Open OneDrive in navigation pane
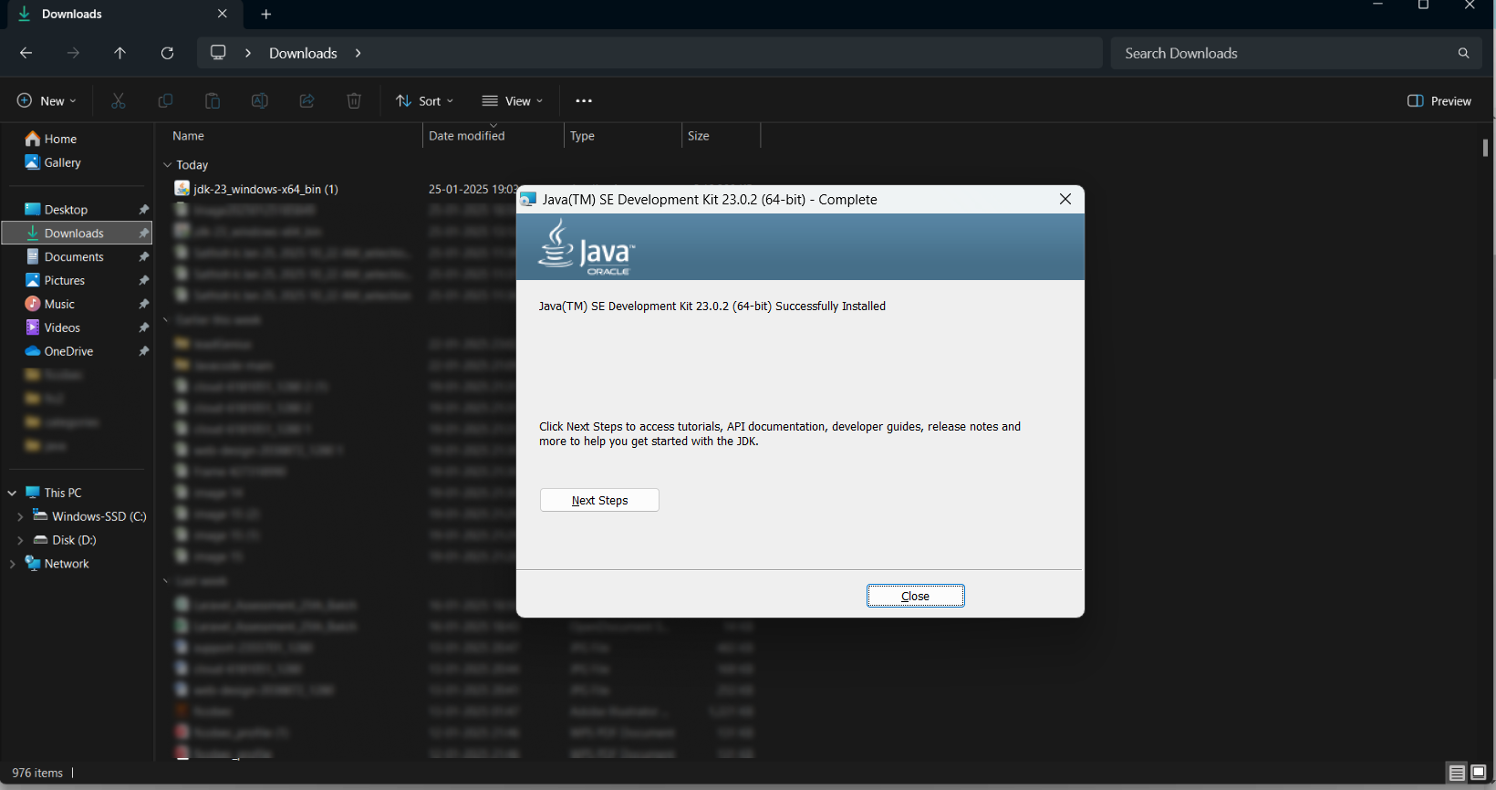Image resolution: width=1496 pixels, height=790 pixels. tap(68, 351)
